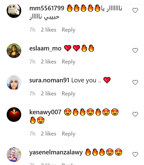Tap the heart beside eslaam_mo's comment
This screenshot has height=165, width=144.
click(x=135, y=50)
